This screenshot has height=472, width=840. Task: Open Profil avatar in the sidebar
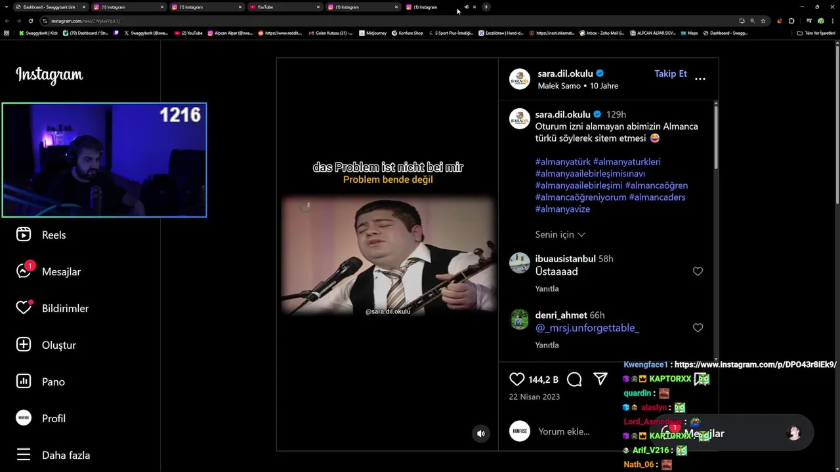click(24, 418)
